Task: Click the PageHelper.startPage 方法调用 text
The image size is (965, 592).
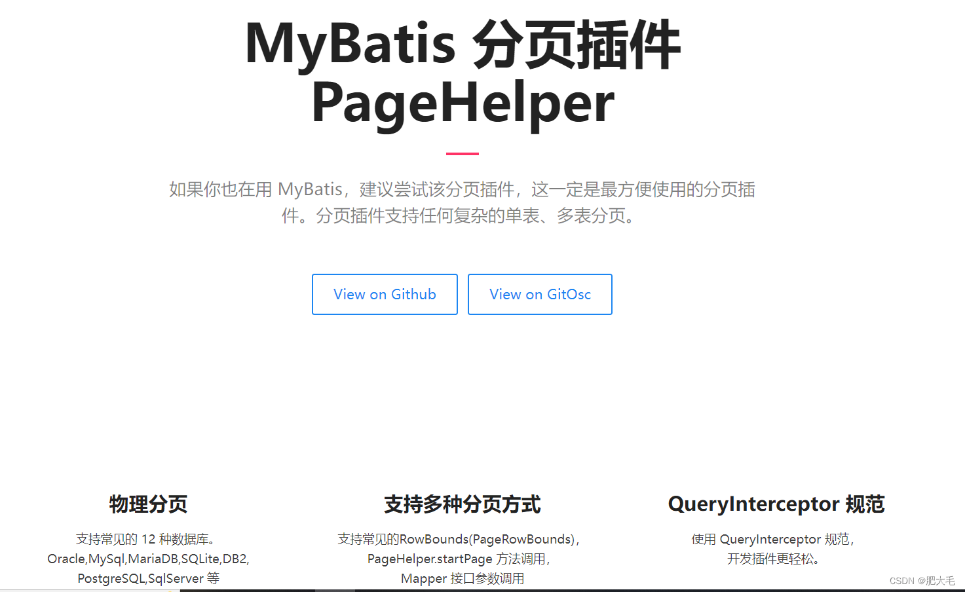Action: click(x=459, y=559)
